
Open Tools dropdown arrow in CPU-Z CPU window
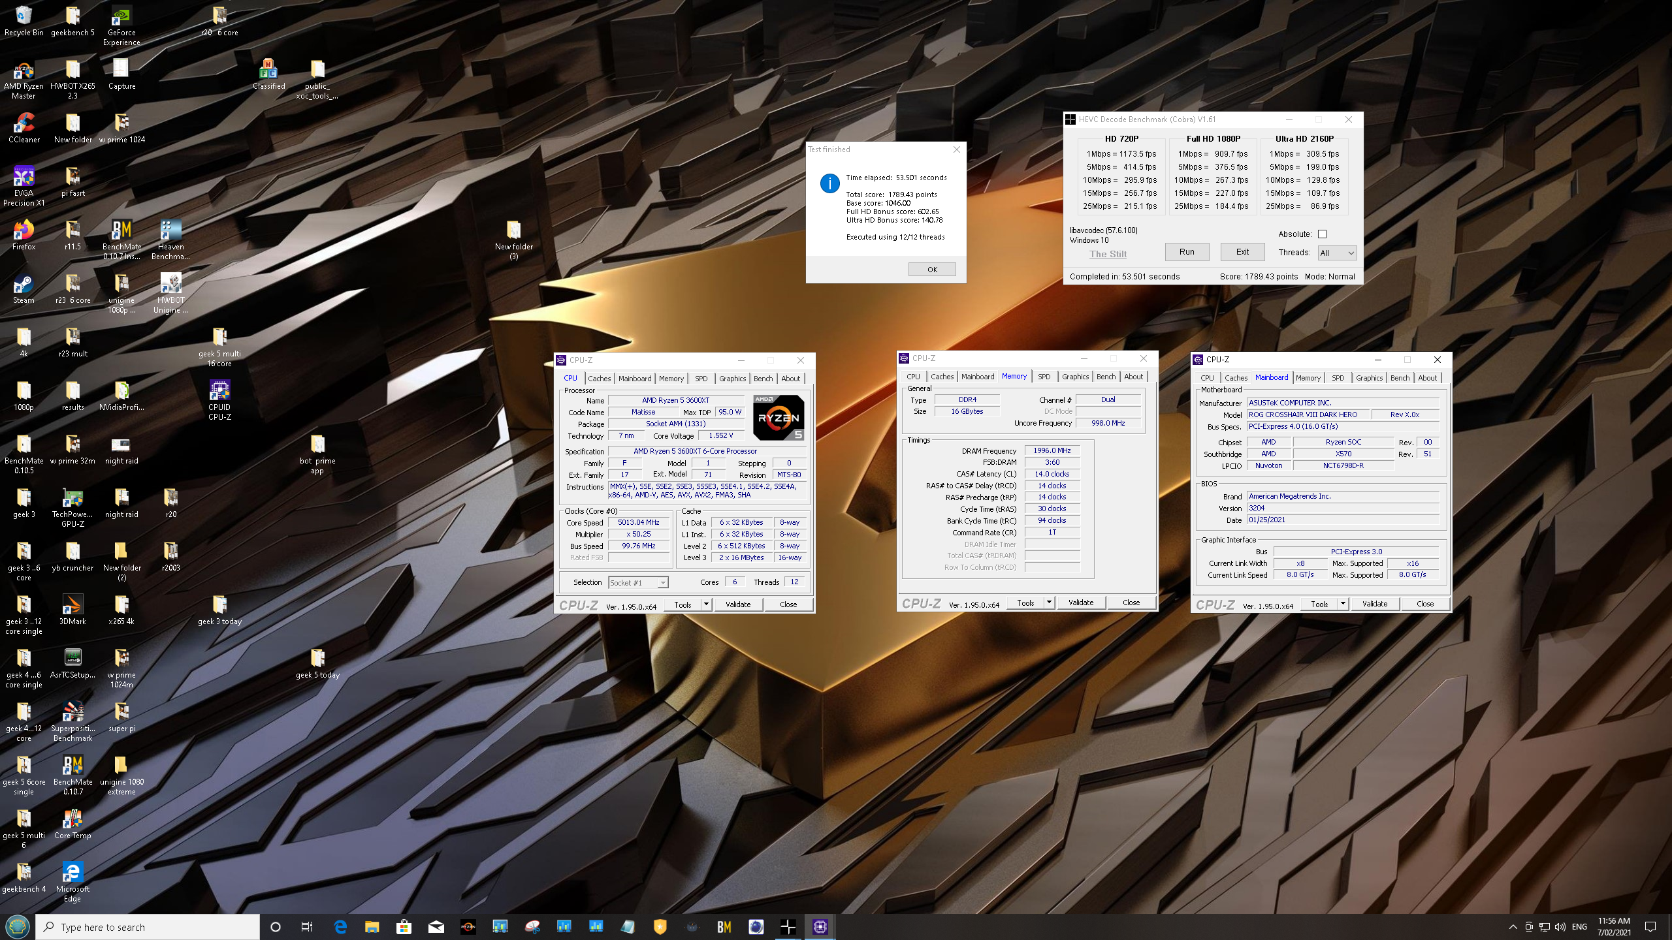pyautogui.click(x=706, y=604)
